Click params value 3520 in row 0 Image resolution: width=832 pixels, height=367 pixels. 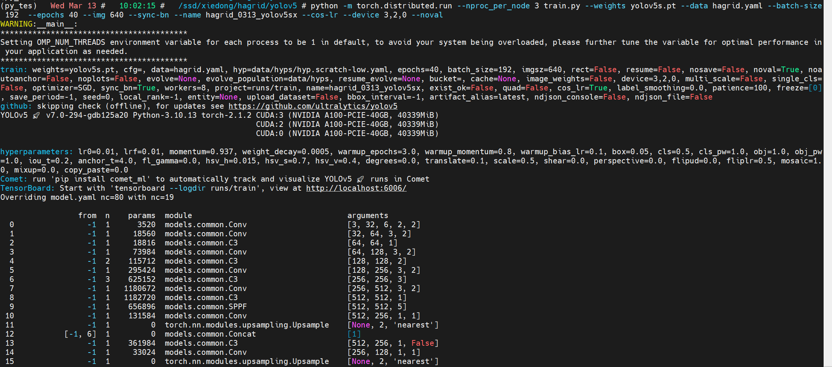click(146, 225)
